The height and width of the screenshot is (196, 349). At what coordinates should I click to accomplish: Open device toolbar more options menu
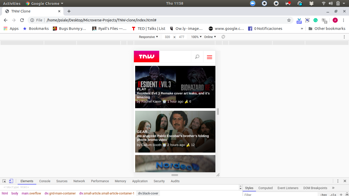coord(344,37)
